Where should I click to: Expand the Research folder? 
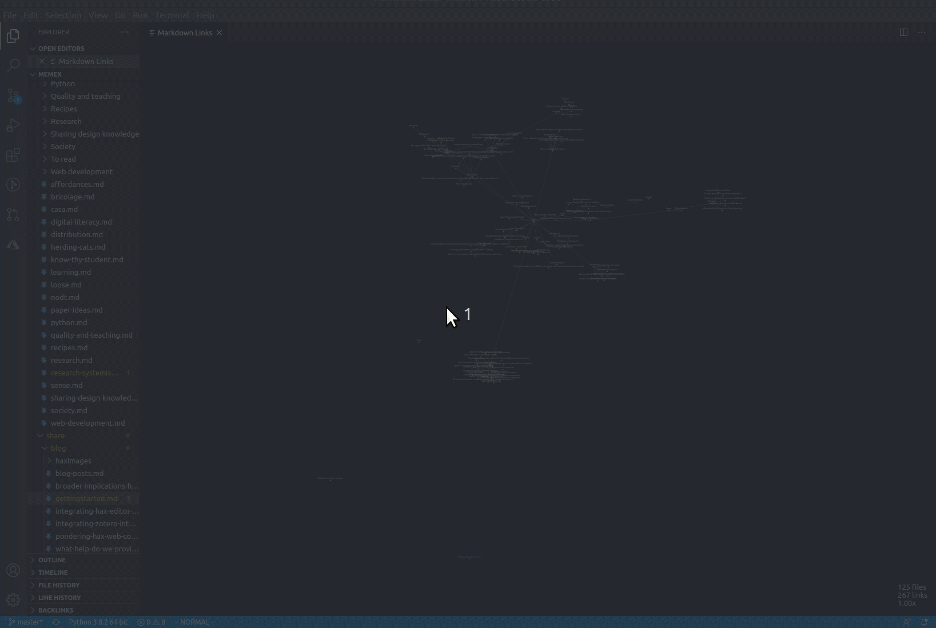click(x=66, y=121)
